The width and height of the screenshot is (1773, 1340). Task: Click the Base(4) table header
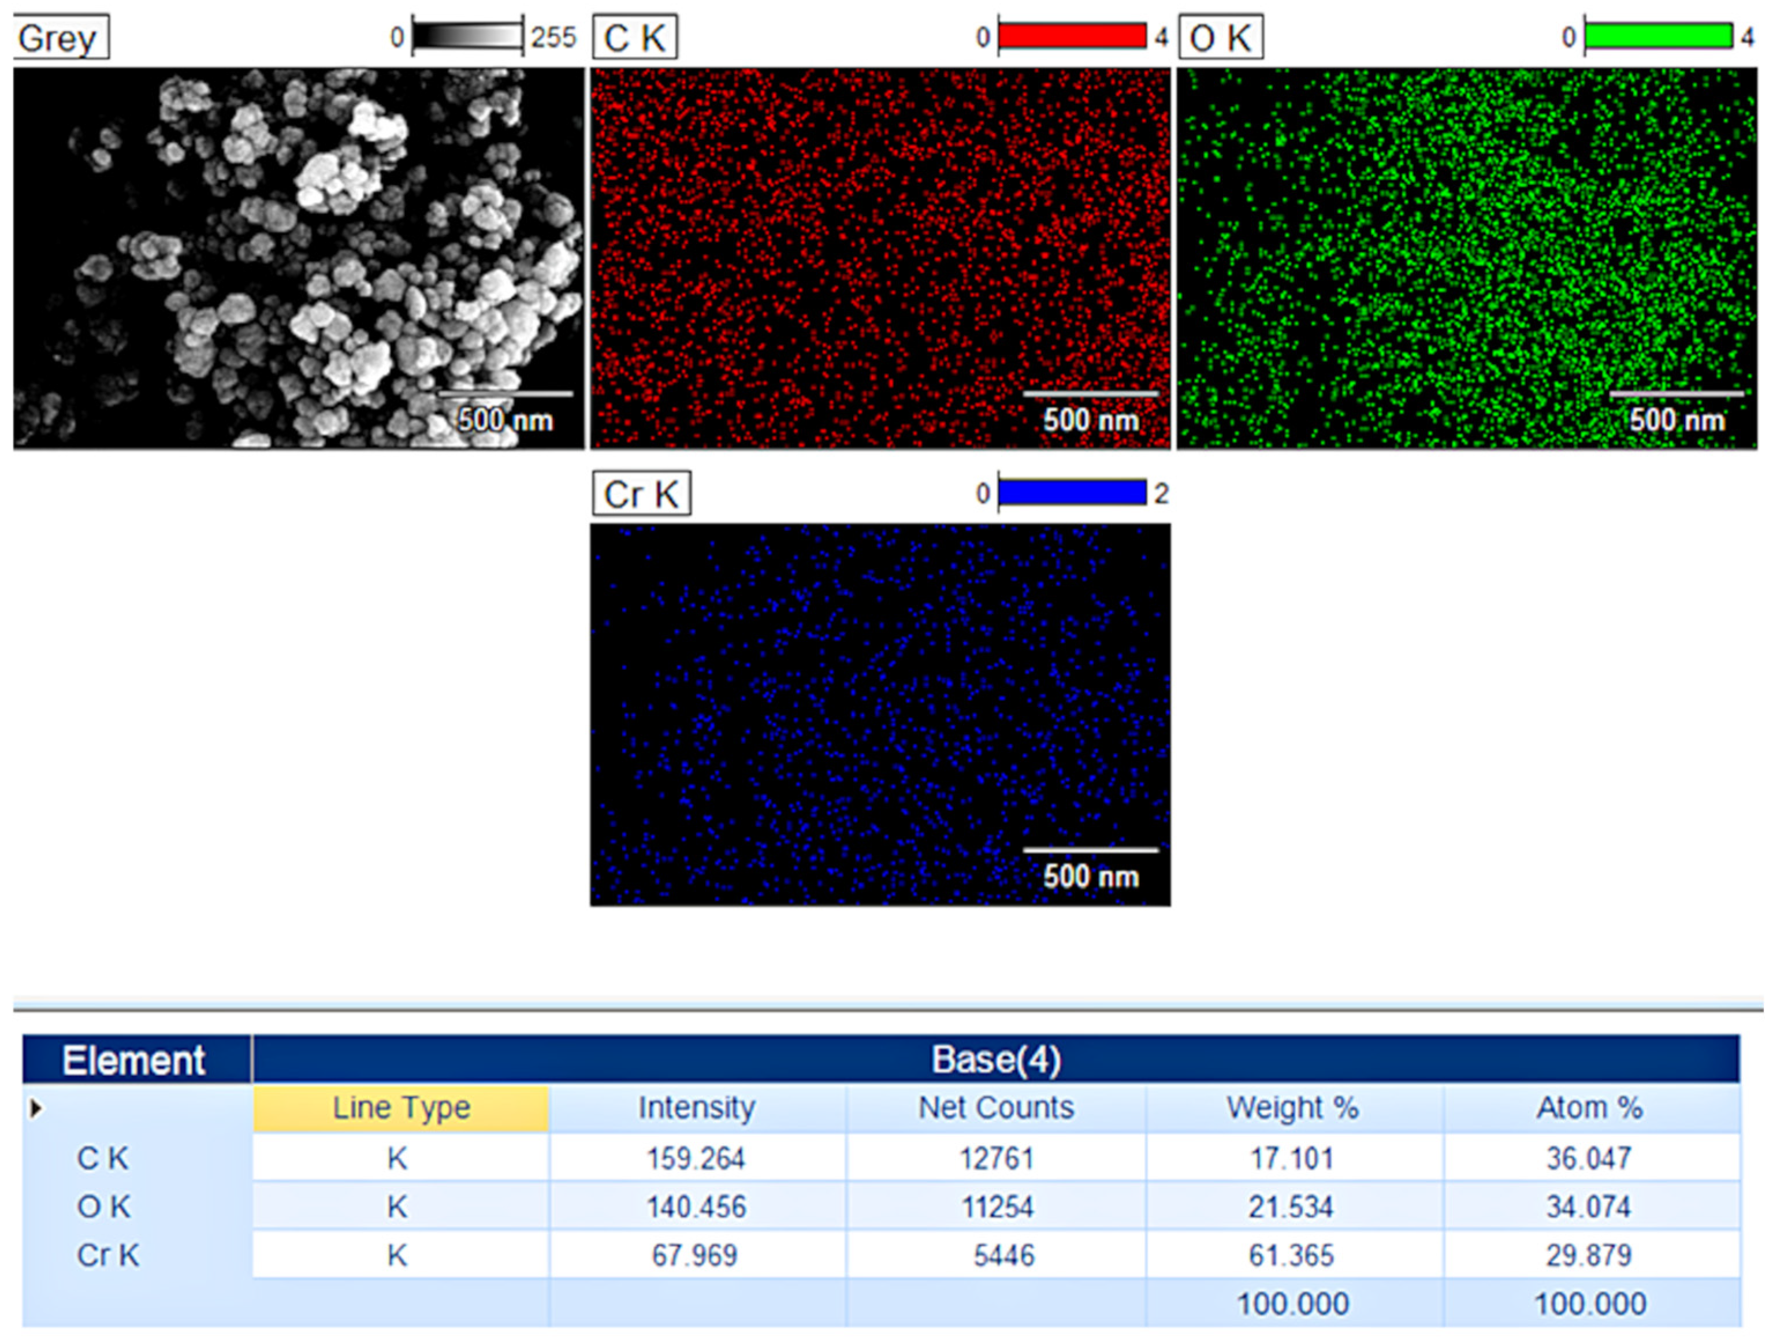995,1060
